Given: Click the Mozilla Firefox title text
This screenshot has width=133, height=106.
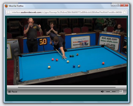Looking at the screenshot, I should pos(16,6).
